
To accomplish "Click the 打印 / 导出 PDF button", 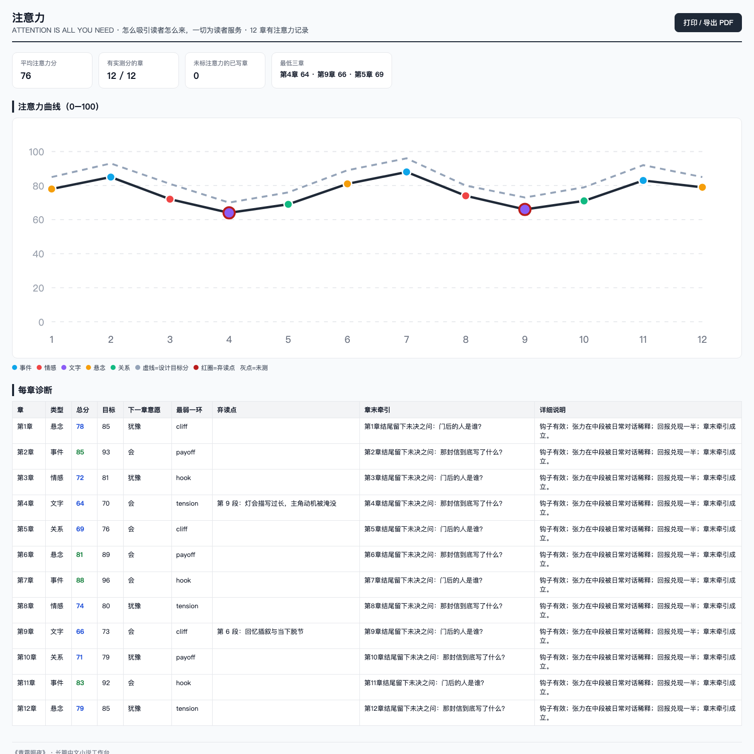I will coord(708,23).
